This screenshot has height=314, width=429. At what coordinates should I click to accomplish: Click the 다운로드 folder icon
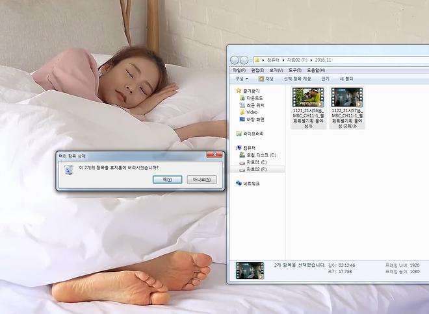click(x=242, y=98)
